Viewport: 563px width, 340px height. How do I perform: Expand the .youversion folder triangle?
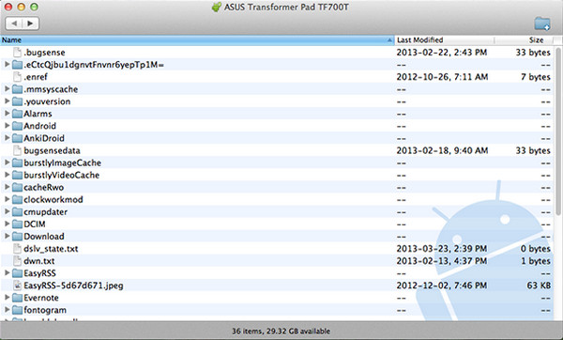7,101
